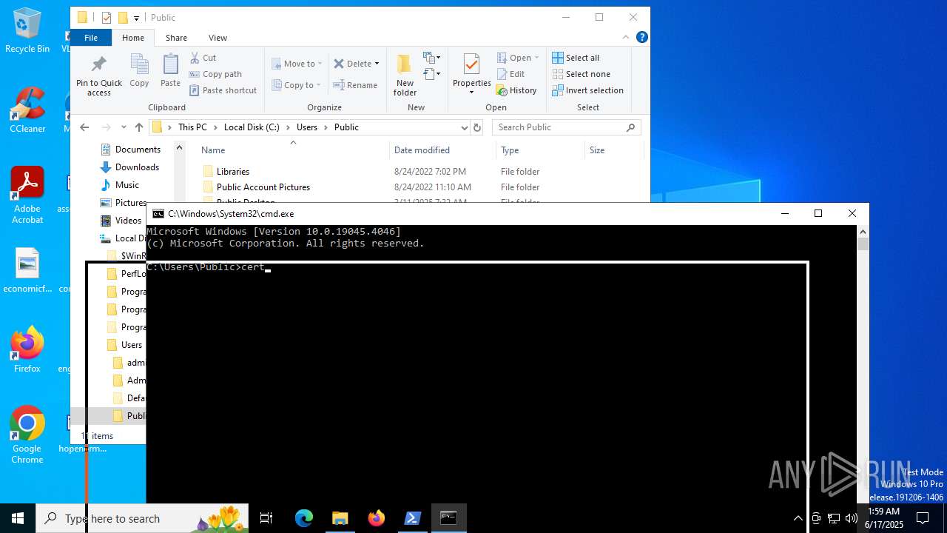Image resolution: width=947 pixels, height=533 pixels.
Task: Select Videos in navigation pane
Action: click(128, 221)
